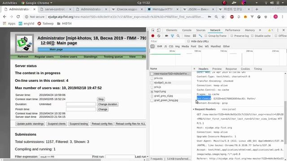Open the DevTools customize three-dot menu
The image size is (287, 161).
[x=278, y=30]
